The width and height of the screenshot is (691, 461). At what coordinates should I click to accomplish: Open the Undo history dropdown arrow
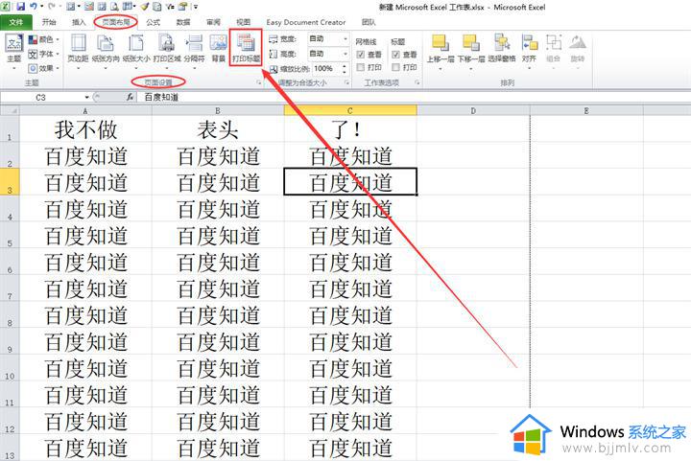click(x=42, y=7)
